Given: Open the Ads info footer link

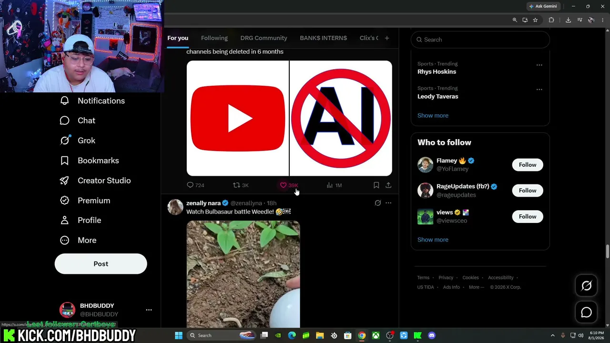Looking at the screenshot, I should tap(451, 287).
